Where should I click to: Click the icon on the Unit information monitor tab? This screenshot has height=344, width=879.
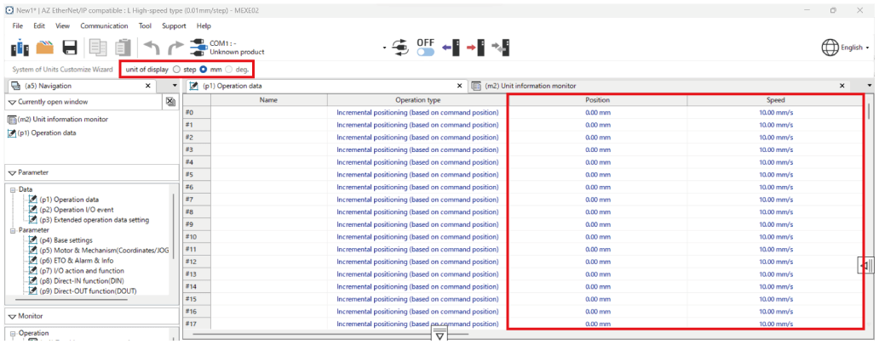476,86
